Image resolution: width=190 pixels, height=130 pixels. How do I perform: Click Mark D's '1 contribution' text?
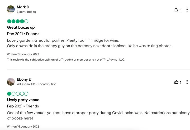tap(26, 12)
